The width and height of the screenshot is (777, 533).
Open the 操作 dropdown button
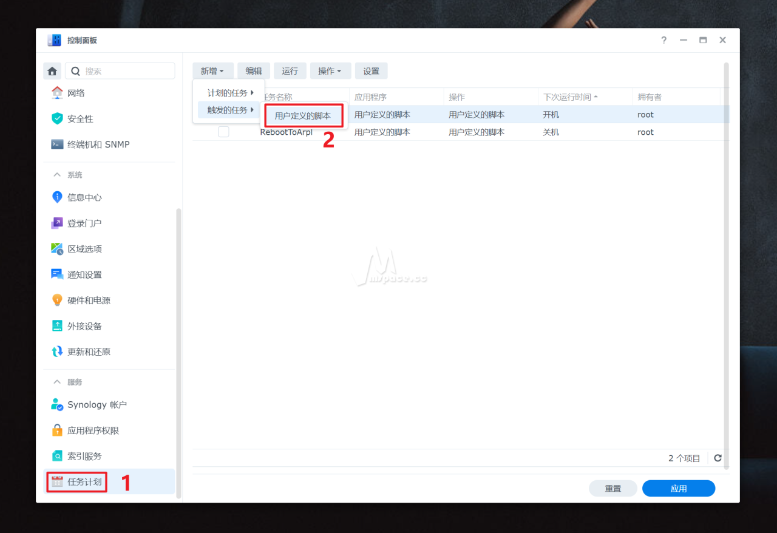pos(330,71)
